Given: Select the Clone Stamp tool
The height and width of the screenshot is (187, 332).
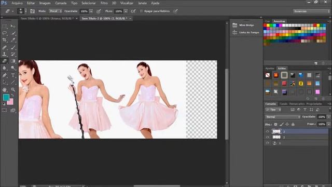Looking at the screenshot, I should 4,54.
